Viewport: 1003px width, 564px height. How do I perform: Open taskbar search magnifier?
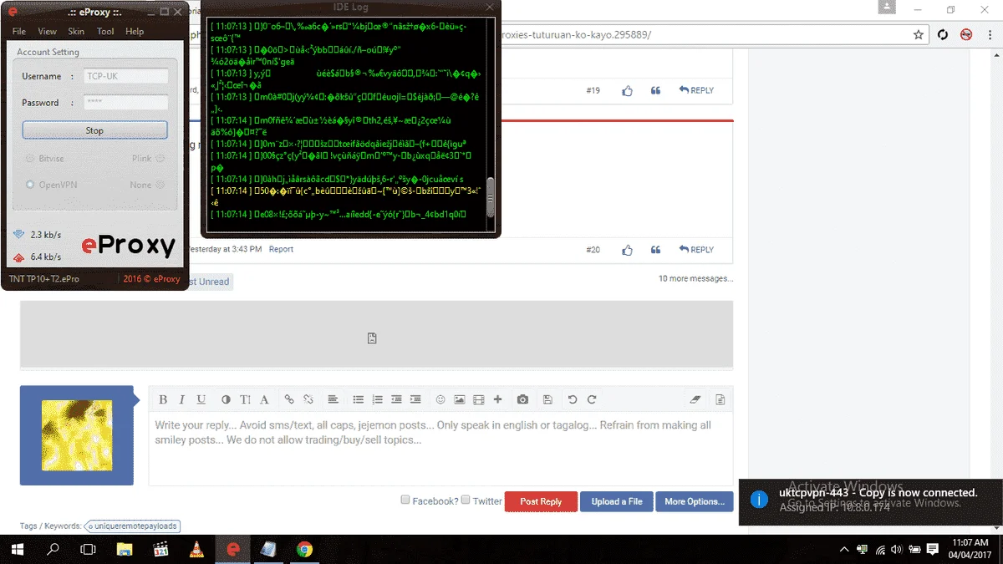[x=53, y=550]
